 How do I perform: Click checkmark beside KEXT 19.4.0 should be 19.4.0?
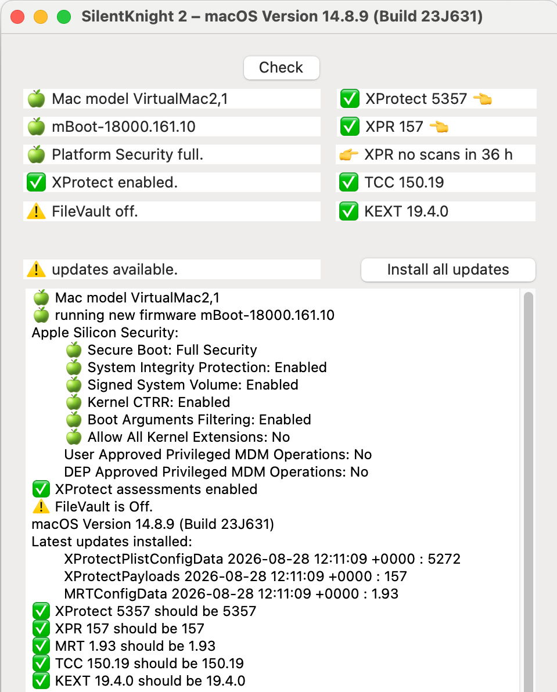pos(41,681)
